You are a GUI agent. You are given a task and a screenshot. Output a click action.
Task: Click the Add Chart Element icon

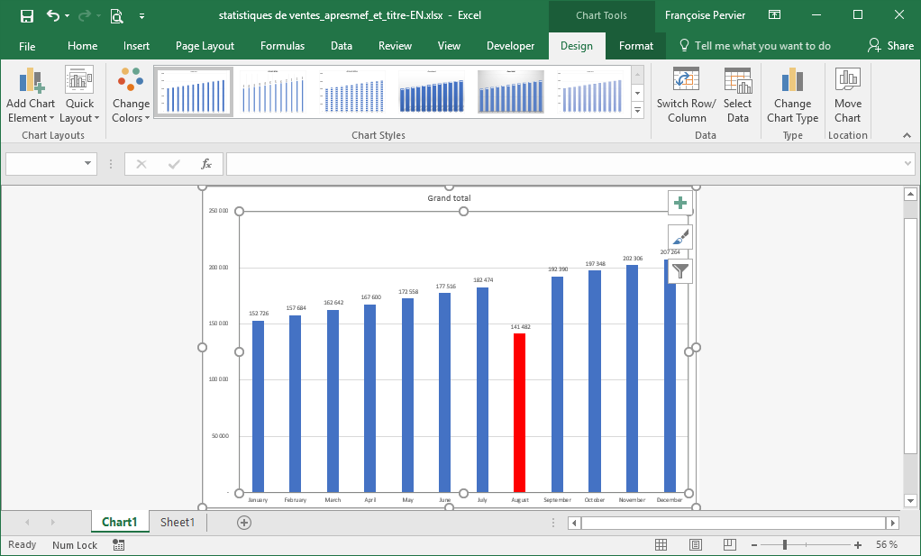click(31, 81)
